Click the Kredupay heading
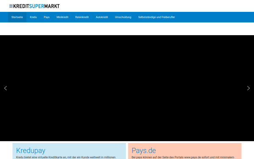The width and height of the screenshot is (254, 159). tap(30, 151)
